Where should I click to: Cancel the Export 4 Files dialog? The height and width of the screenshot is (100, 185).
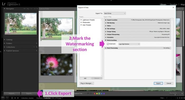coord(169,83)
